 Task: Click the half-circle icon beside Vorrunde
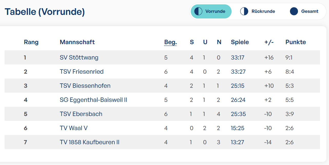point(198,11)
